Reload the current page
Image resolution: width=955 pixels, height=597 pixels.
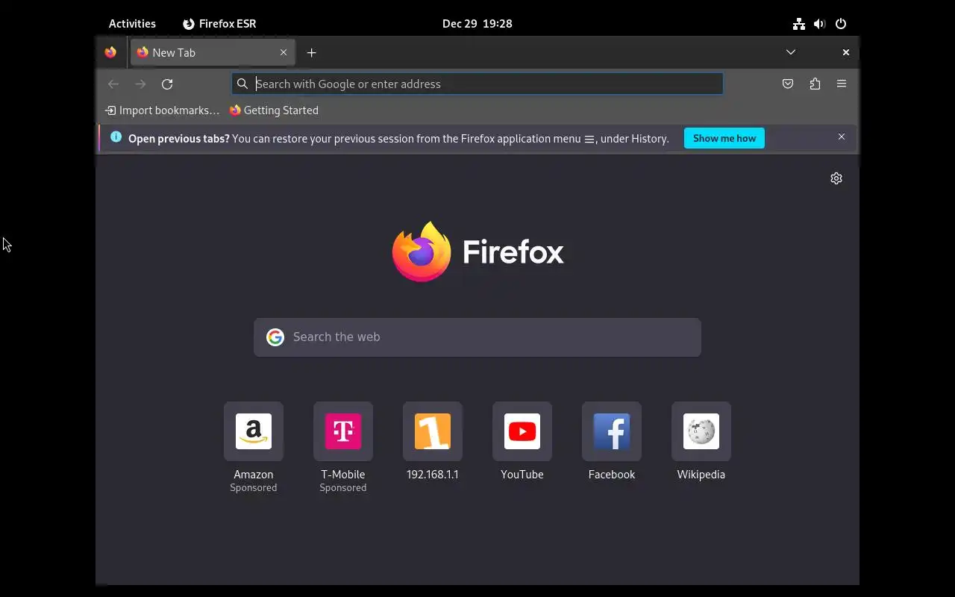tap(167, 84)
